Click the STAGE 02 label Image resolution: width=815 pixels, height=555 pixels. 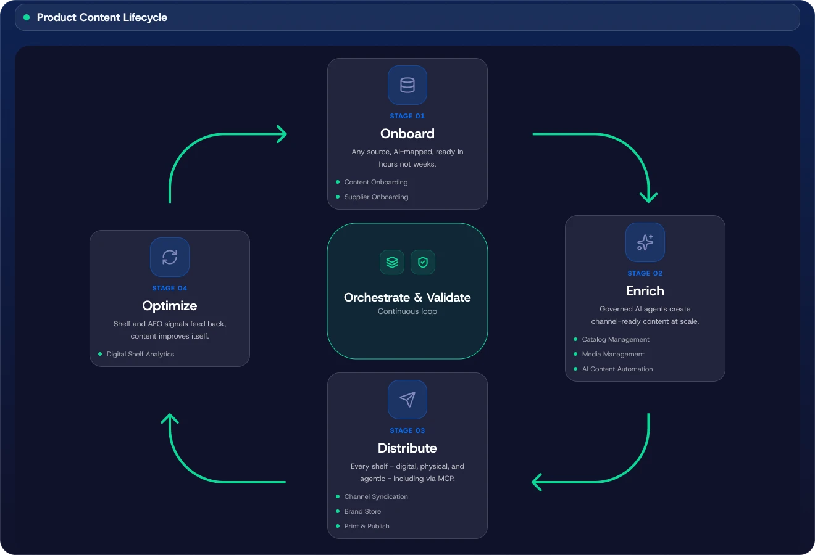pos(645,273)
